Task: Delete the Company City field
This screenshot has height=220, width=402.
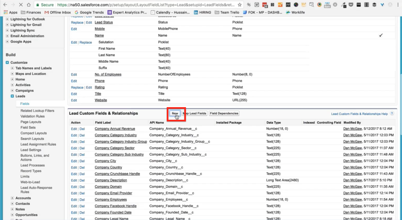Action: click(x=82, y=161)
